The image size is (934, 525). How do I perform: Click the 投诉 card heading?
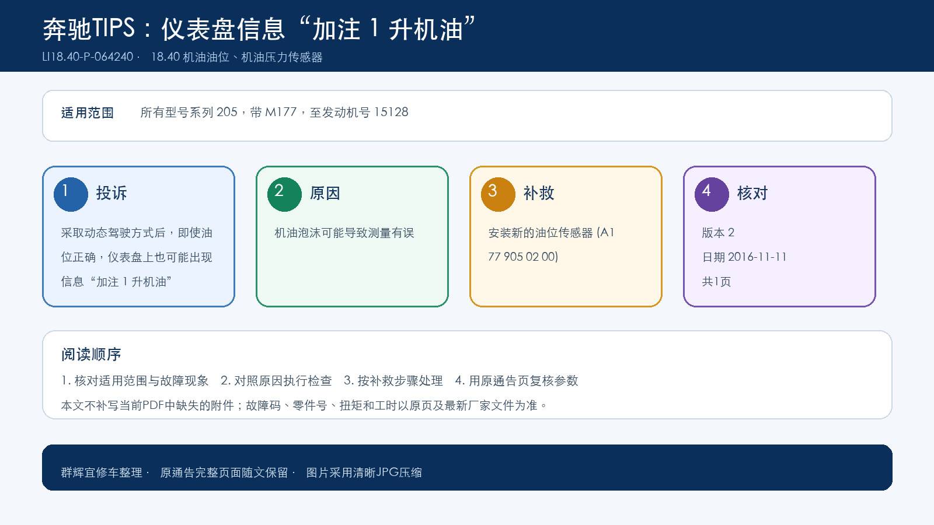[x=111, y=193]
